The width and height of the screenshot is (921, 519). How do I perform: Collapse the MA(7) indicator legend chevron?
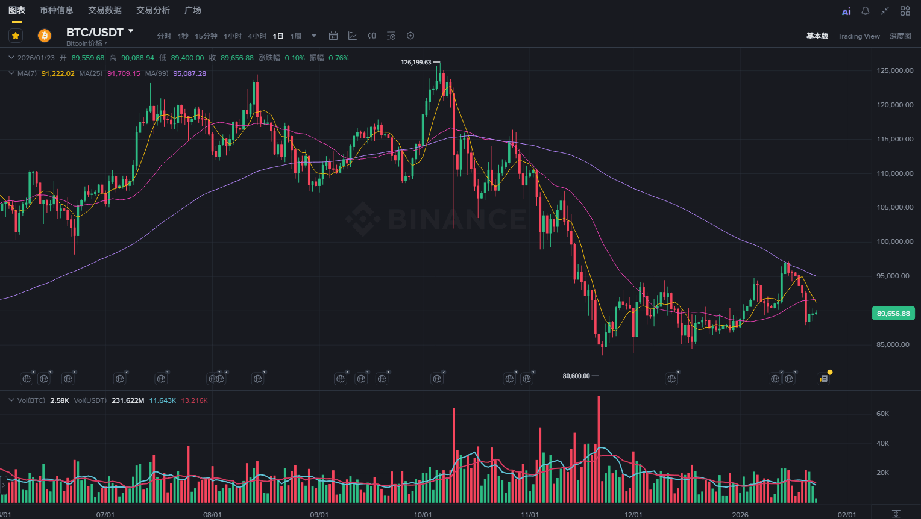pos(11,73)
